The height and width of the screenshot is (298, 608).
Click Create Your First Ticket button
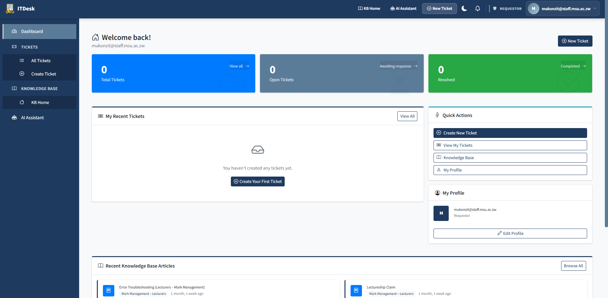coord(258,182)
